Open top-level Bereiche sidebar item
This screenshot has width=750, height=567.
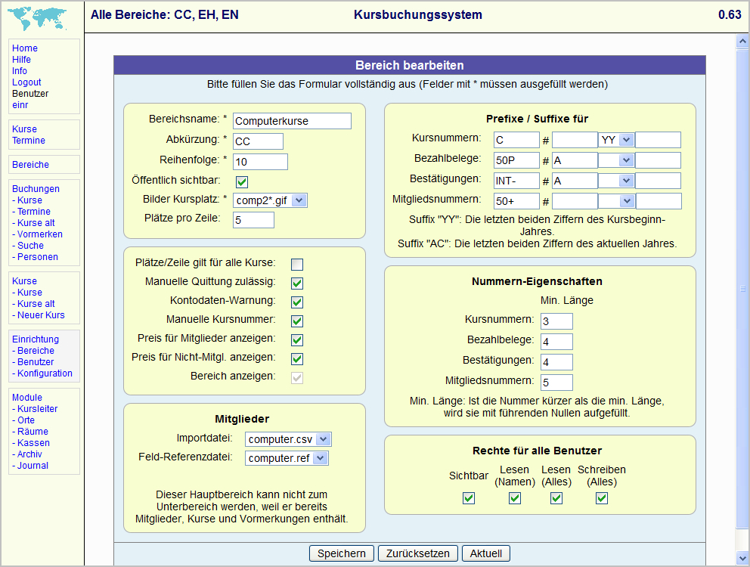tap(30, 165)
